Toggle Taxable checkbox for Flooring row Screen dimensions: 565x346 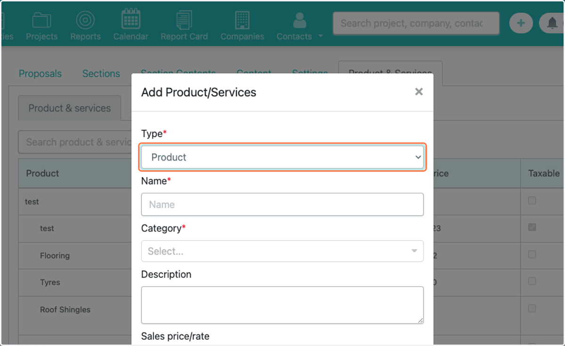coord(532,255)
